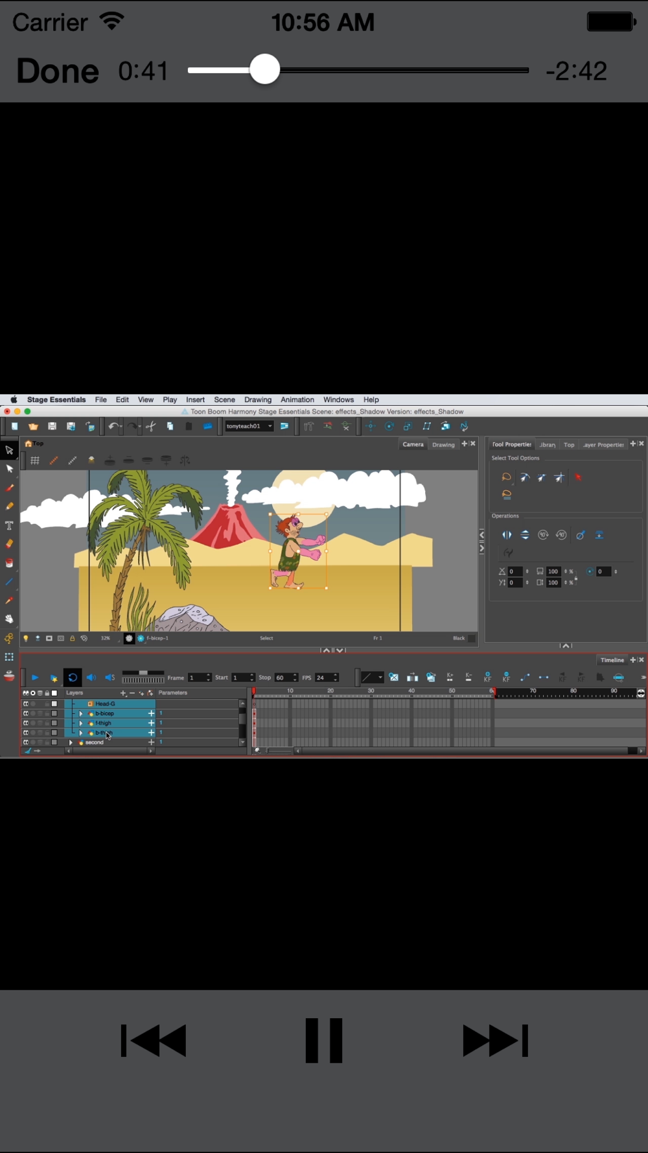Expand the b-thigh layer
The width and height of the screenshot is (648, 1153).
click(x=81, y=733)
